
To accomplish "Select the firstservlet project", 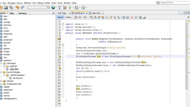I will click(8, 34).
